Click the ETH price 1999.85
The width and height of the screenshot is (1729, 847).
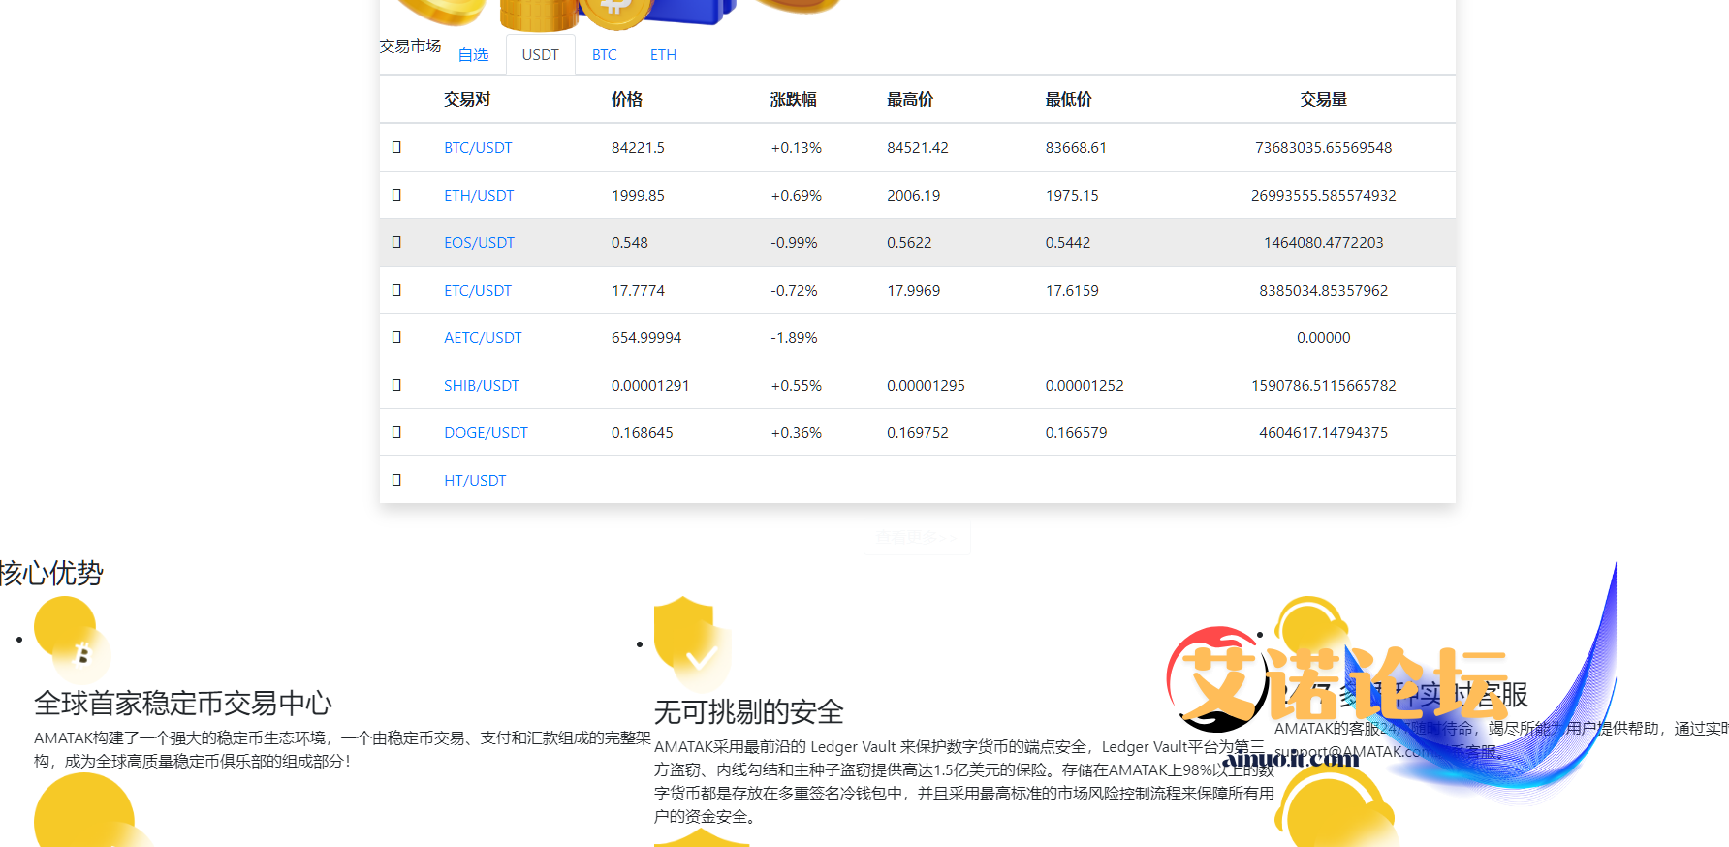[x=638, y=196]
